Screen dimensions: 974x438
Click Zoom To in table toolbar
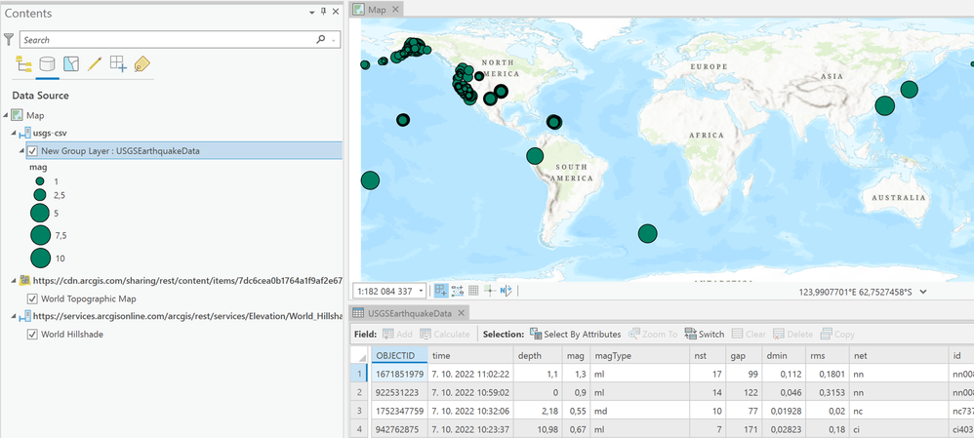point(653,335)
